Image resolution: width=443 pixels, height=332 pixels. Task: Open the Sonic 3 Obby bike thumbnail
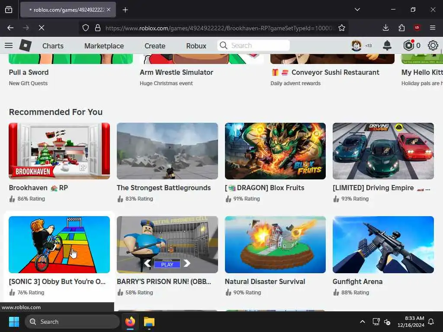pyautogui.click(x=59, y=245)
